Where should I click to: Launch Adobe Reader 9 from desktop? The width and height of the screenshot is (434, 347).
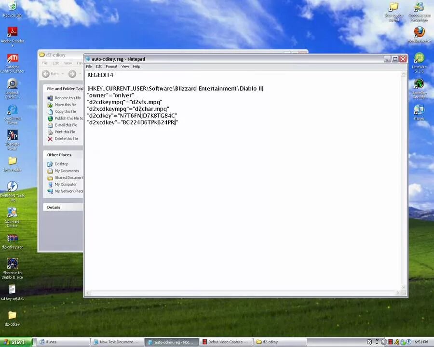12,36
